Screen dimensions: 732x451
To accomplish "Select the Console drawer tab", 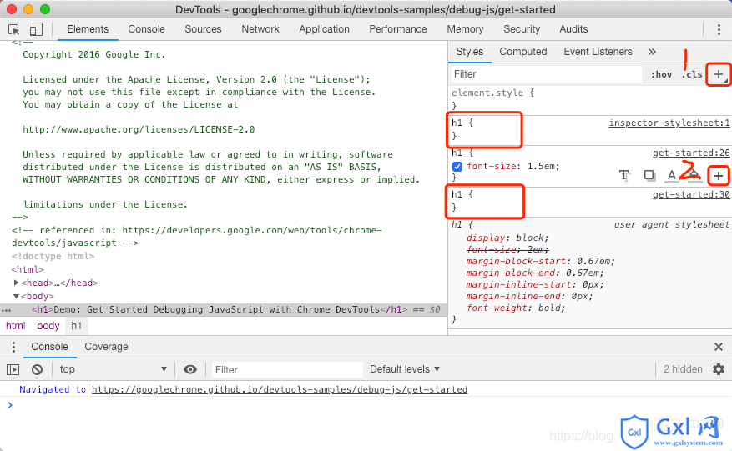I will [49, 347].
